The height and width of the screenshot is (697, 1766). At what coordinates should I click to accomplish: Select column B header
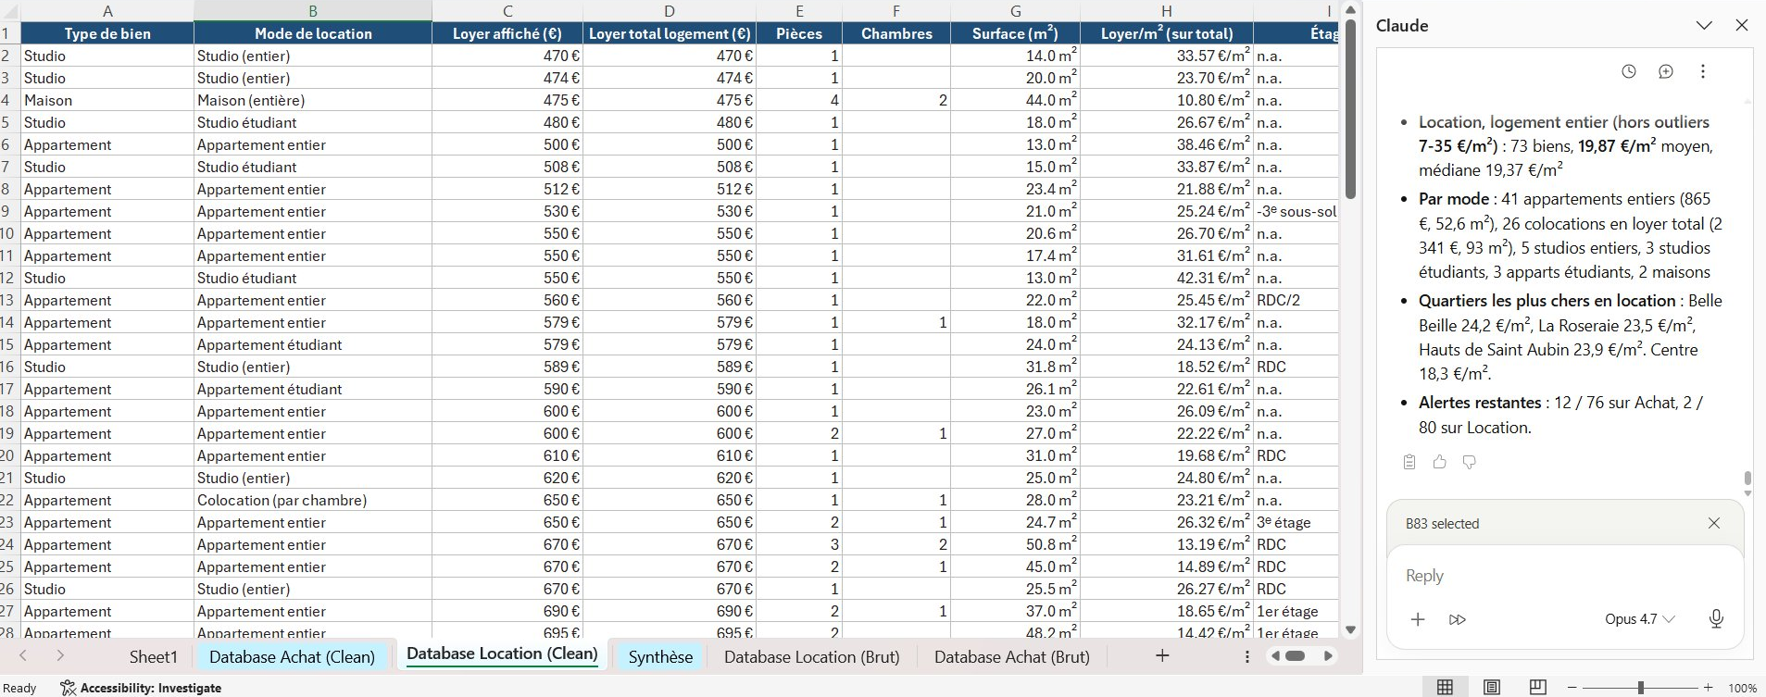pyautogui.click(x=313, y=11)
